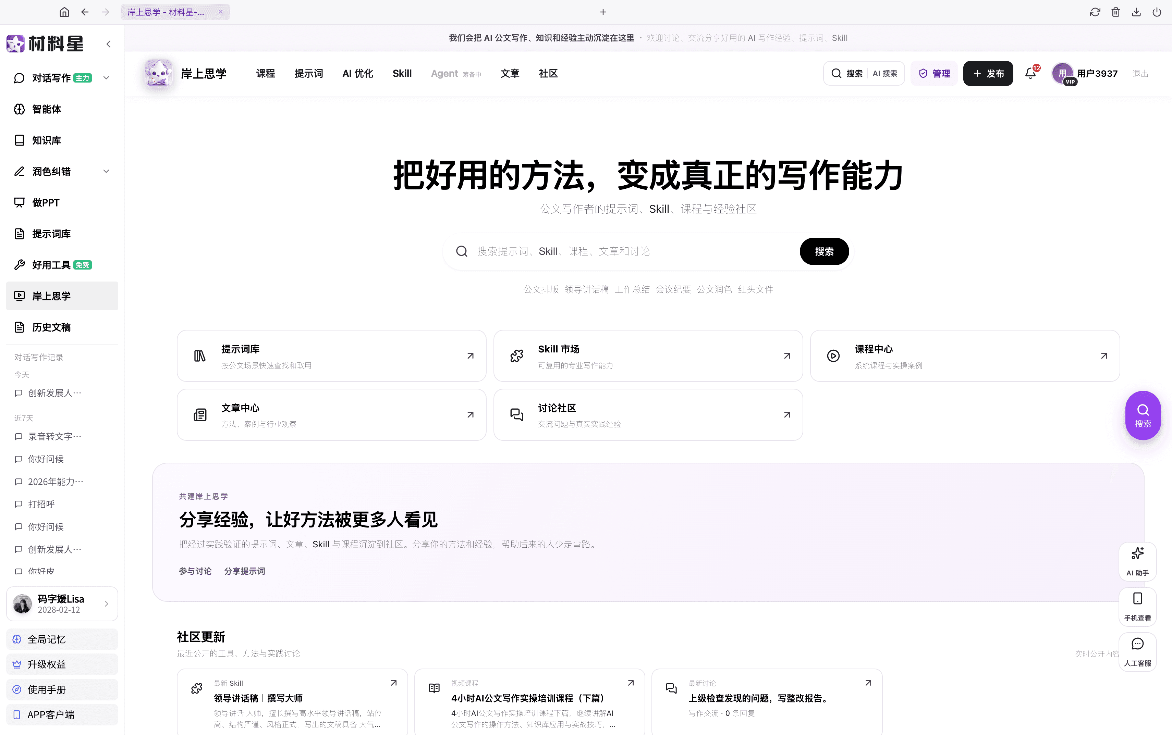Screen dimensions: 1172x735
Task: Open the Skill 市场 card
Action: pyautogui.click(x=648, y=356)
